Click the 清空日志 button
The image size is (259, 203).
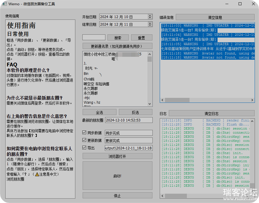click(x=212, y=114)
